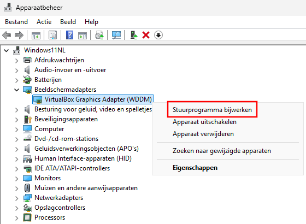Click the Afdrukwachtrijen printer icon

(x=27, y=60)
